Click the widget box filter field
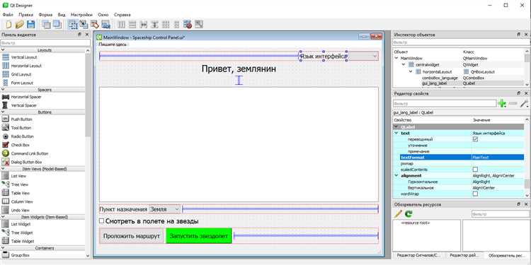 click(46, 43)
